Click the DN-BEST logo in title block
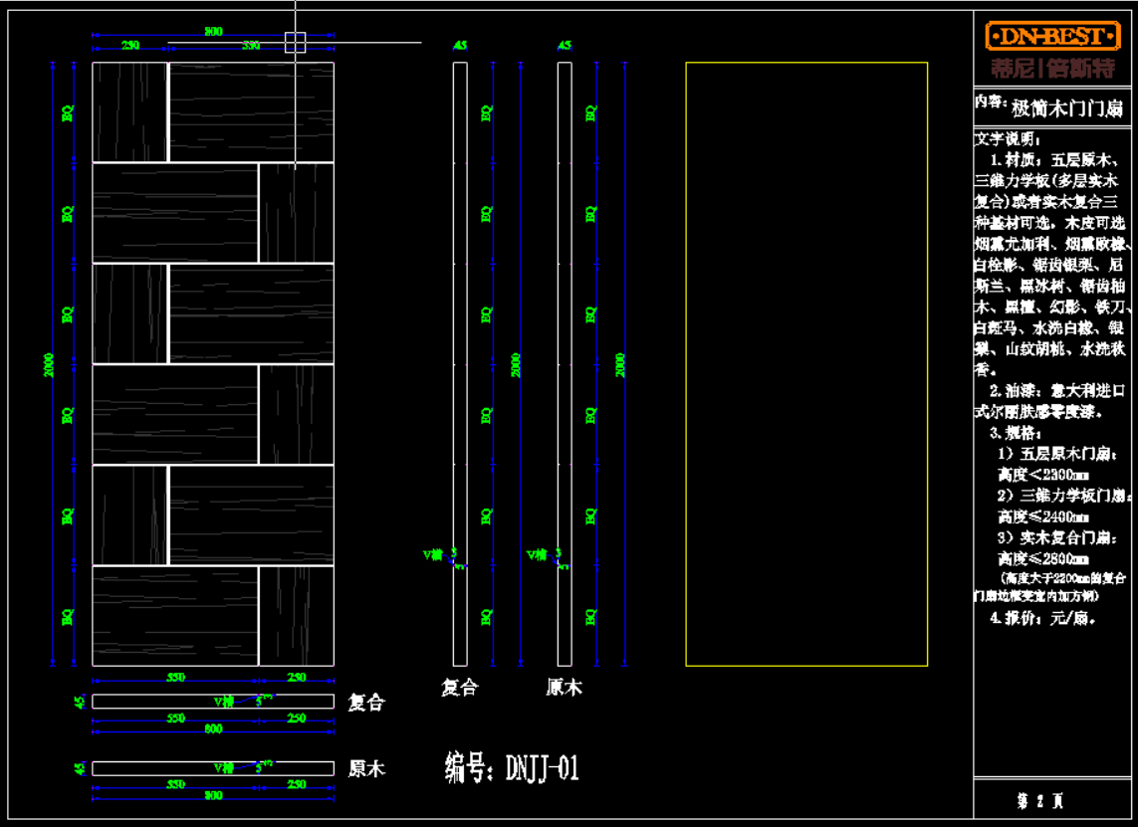Viewport: 1138px width, 827px height. coord(1052,37)
